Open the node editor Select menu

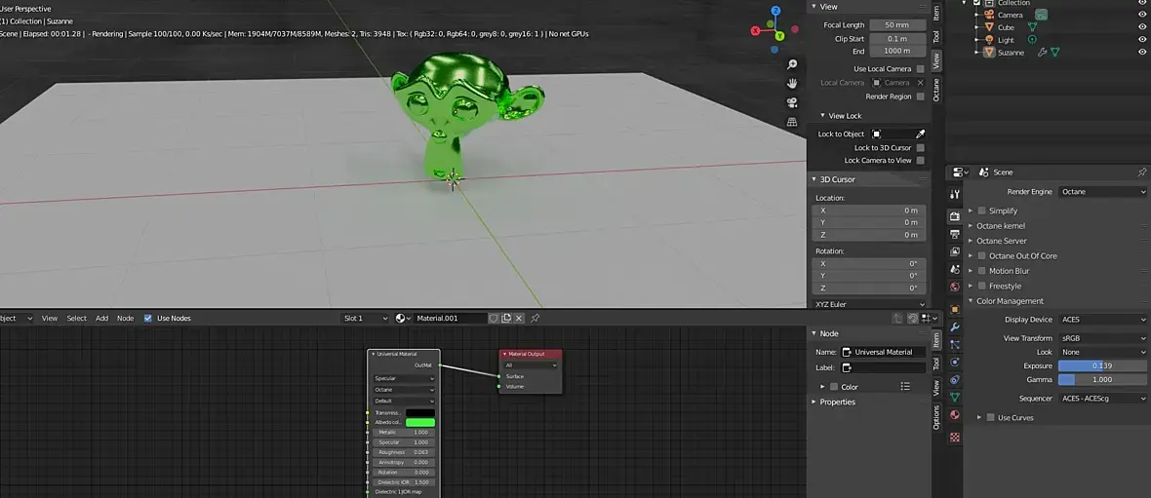76,319
